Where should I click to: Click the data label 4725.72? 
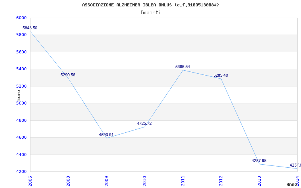click(144, 124)
